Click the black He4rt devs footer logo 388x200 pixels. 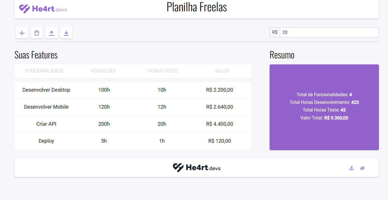click(197, 168)
